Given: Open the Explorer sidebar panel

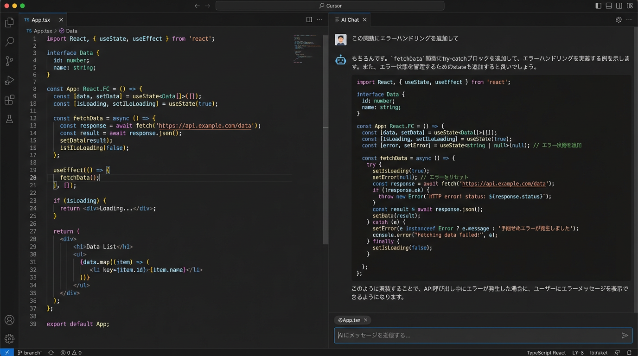Looking at the screenshot, I should 9,22.
